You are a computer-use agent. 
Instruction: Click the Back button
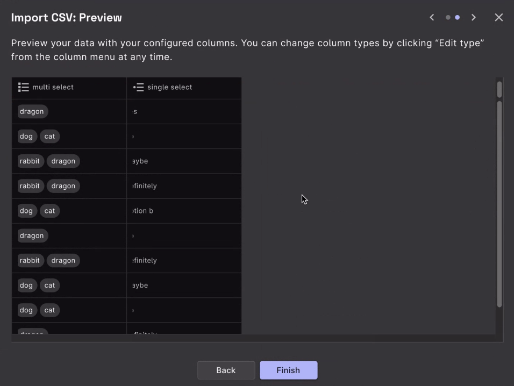226,370
